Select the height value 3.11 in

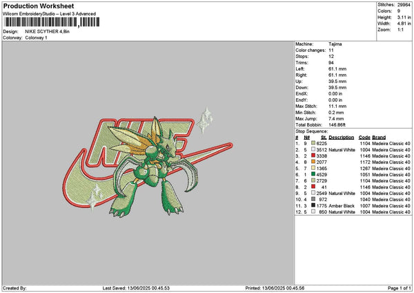tap(404, 17)
